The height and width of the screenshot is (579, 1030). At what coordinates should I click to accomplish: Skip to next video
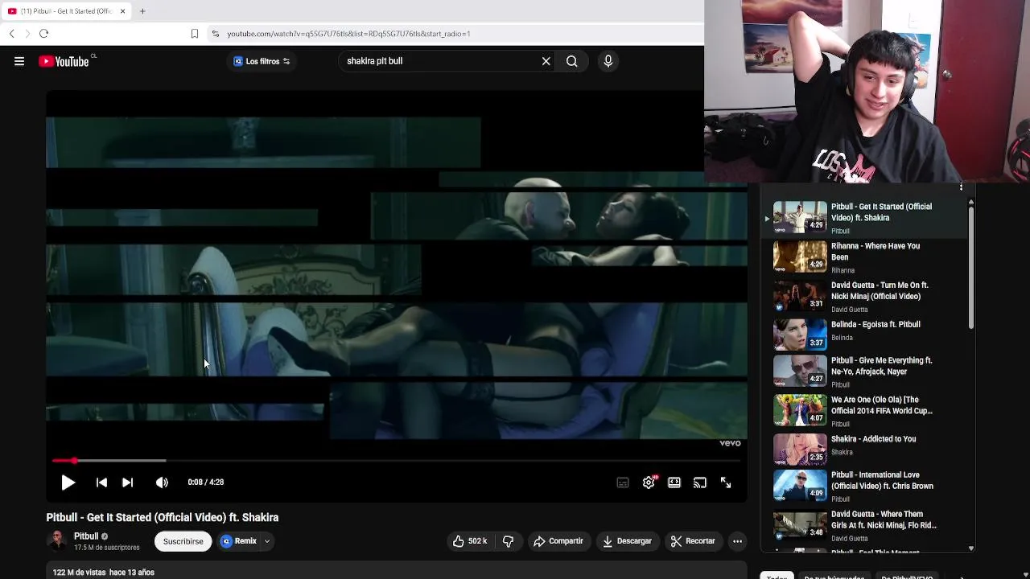coord(127,482)
